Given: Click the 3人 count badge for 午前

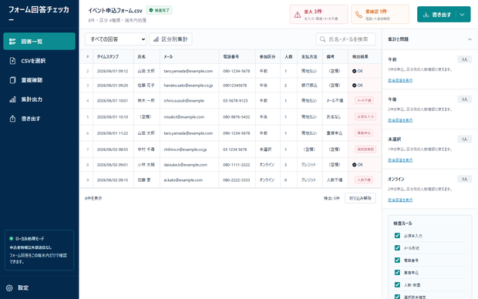Looking at the screenshot, I should point(464,59).
